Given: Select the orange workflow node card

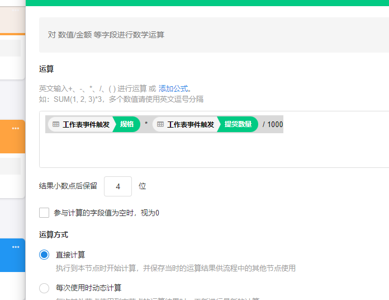Looking at the screenshot, I should pyautogui.click(x=12, y=137).
